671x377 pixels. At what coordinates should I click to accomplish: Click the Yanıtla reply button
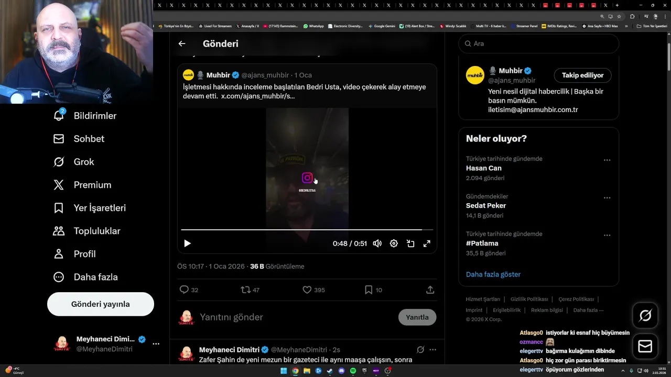pyautogui.click(x=417, y=317)
